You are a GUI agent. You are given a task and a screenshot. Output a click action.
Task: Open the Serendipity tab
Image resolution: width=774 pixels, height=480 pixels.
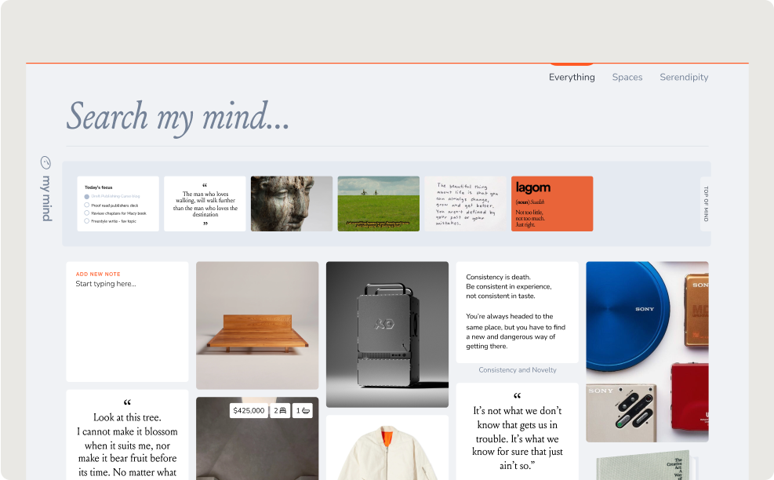(684, 77)
